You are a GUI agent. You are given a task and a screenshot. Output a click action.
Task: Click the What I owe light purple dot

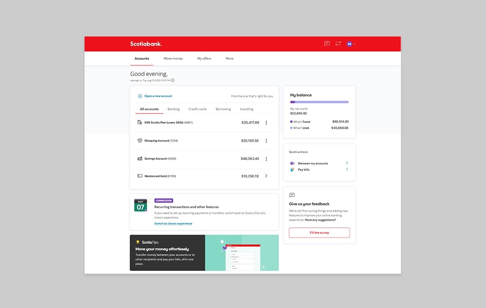pos(291,128)
